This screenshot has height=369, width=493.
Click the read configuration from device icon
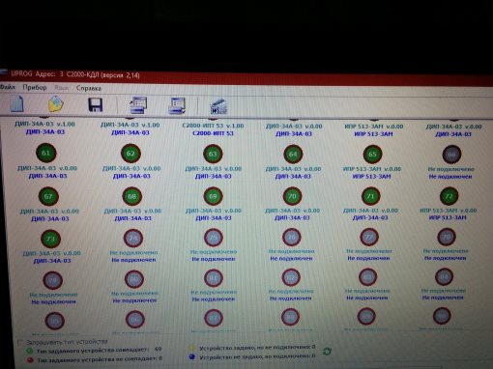pyautogui.click(x=138, y=105)
